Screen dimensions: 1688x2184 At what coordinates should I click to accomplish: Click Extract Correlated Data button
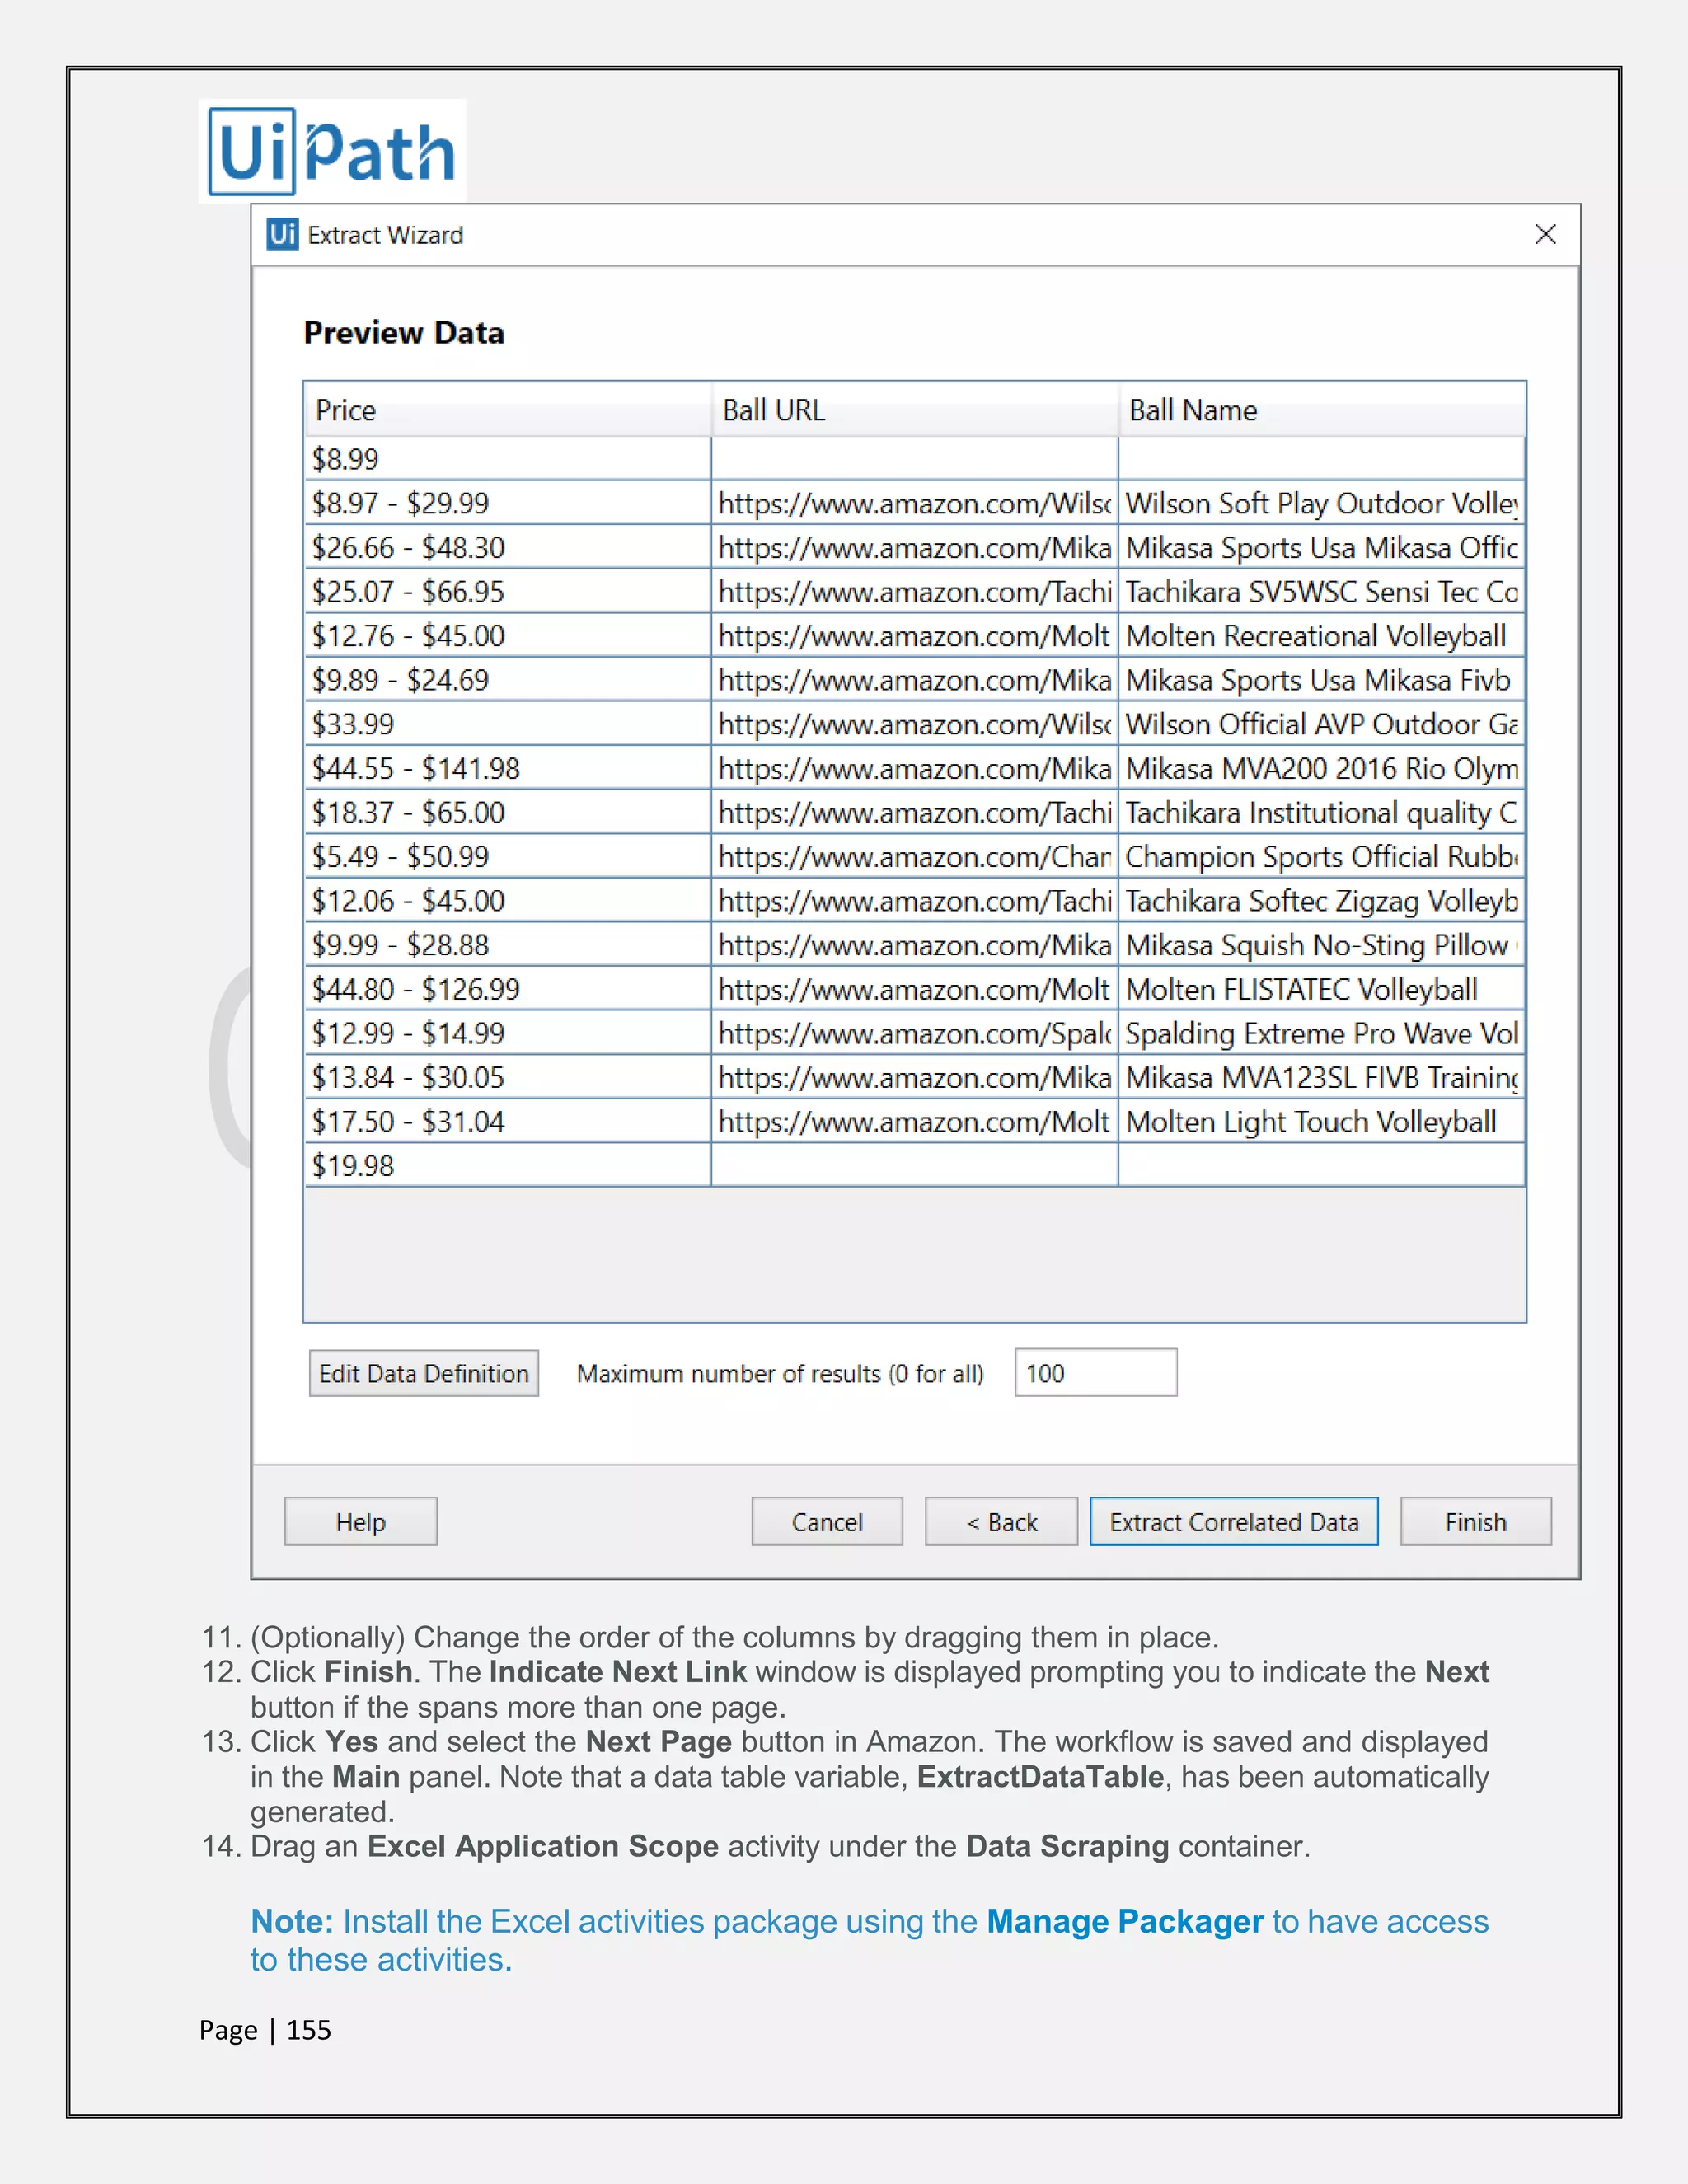click(x=1234, y=1521)
